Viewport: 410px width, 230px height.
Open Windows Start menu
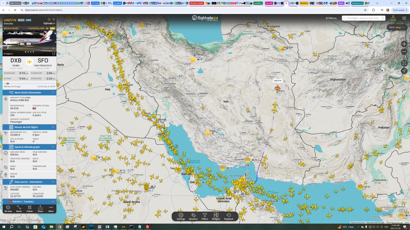[3, 227]
